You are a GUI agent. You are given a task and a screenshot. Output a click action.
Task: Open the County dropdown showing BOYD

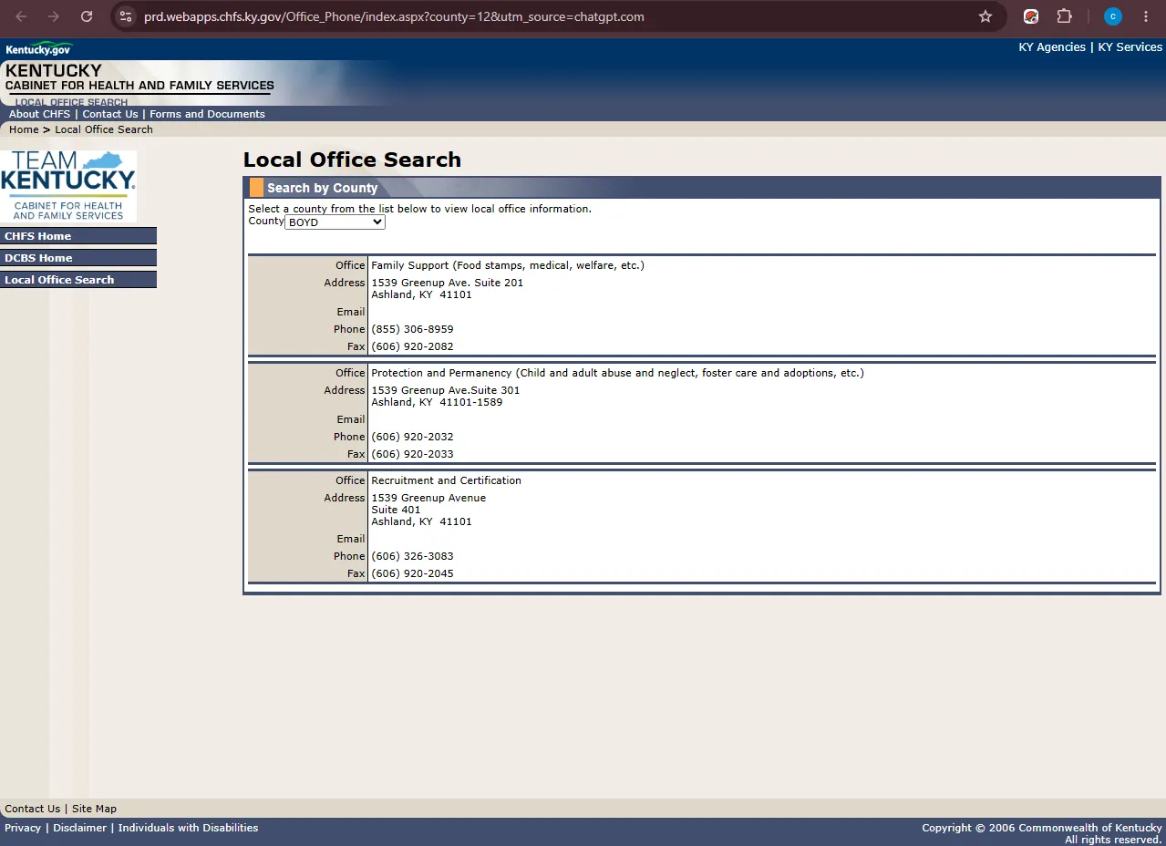click(335, 222)
